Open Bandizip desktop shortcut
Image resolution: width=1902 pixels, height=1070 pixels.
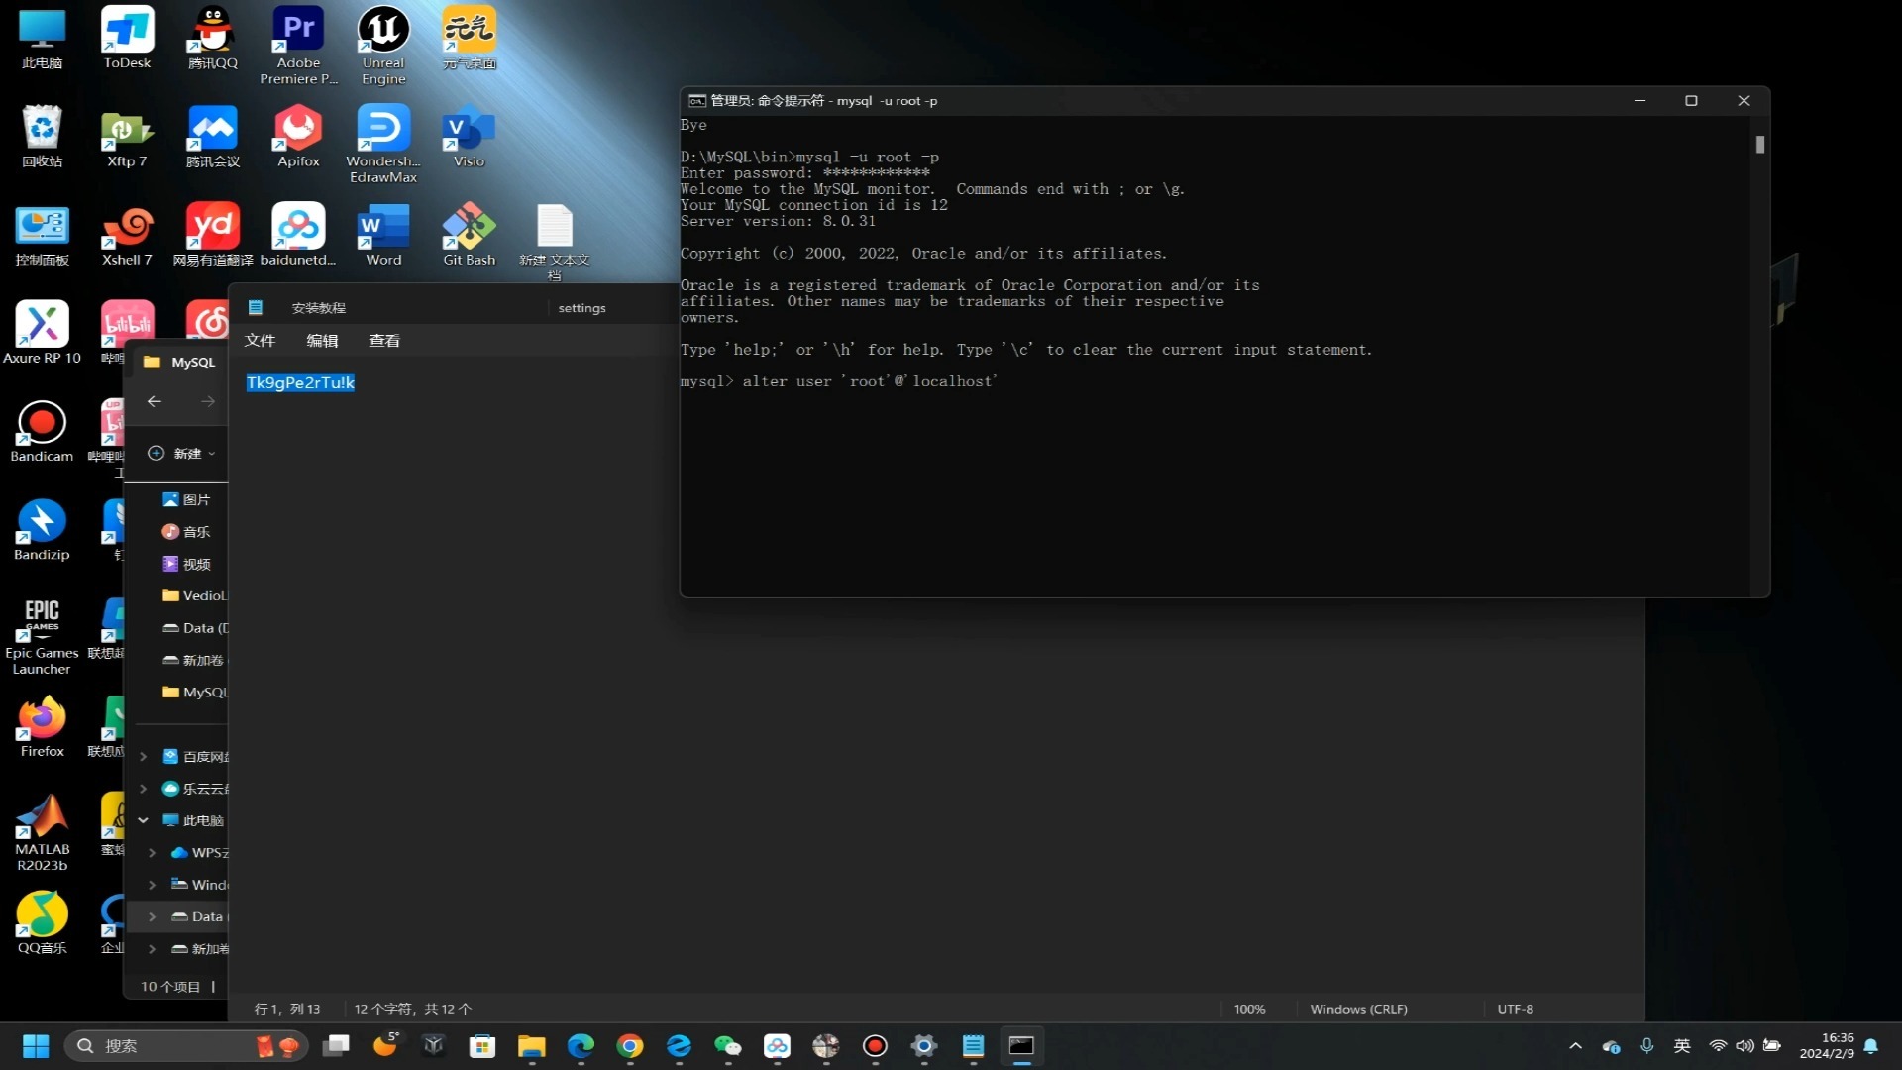42,529
